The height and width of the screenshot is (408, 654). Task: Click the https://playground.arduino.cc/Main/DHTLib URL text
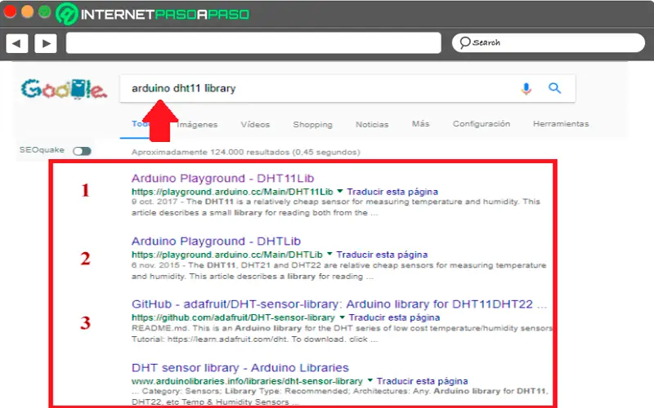click(x=227, y=255)
